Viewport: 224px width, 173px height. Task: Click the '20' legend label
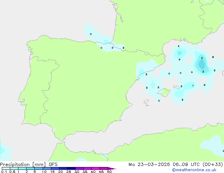pos(60,172)
